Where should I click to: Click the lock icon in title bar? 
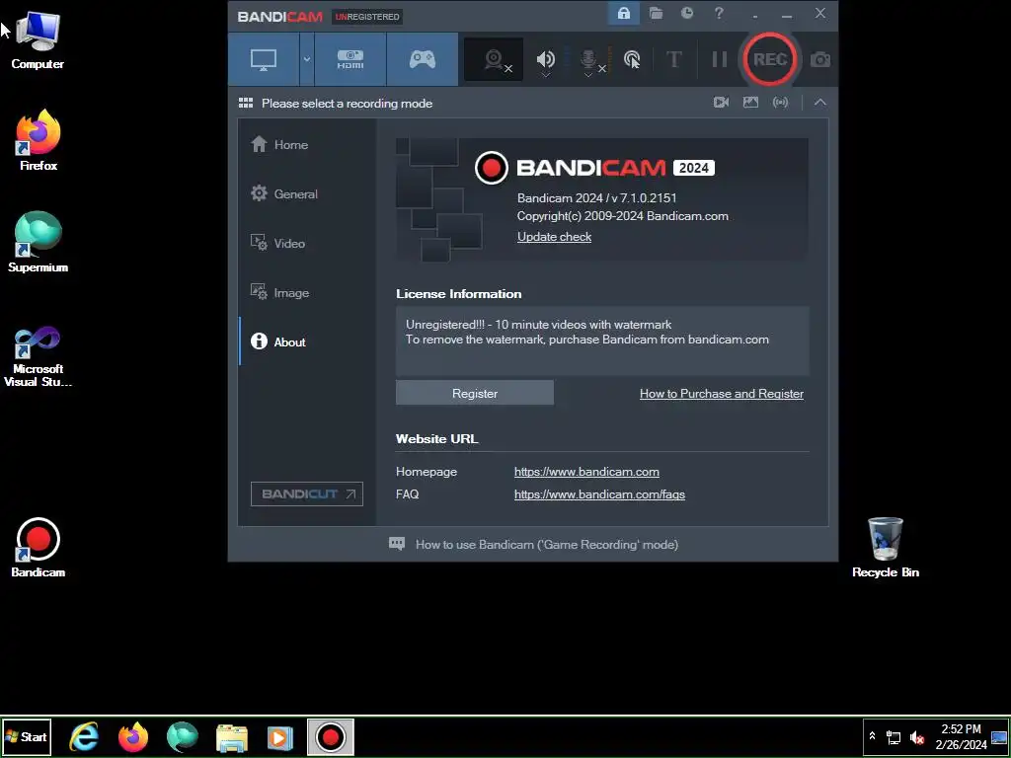[x=624, y=13]
